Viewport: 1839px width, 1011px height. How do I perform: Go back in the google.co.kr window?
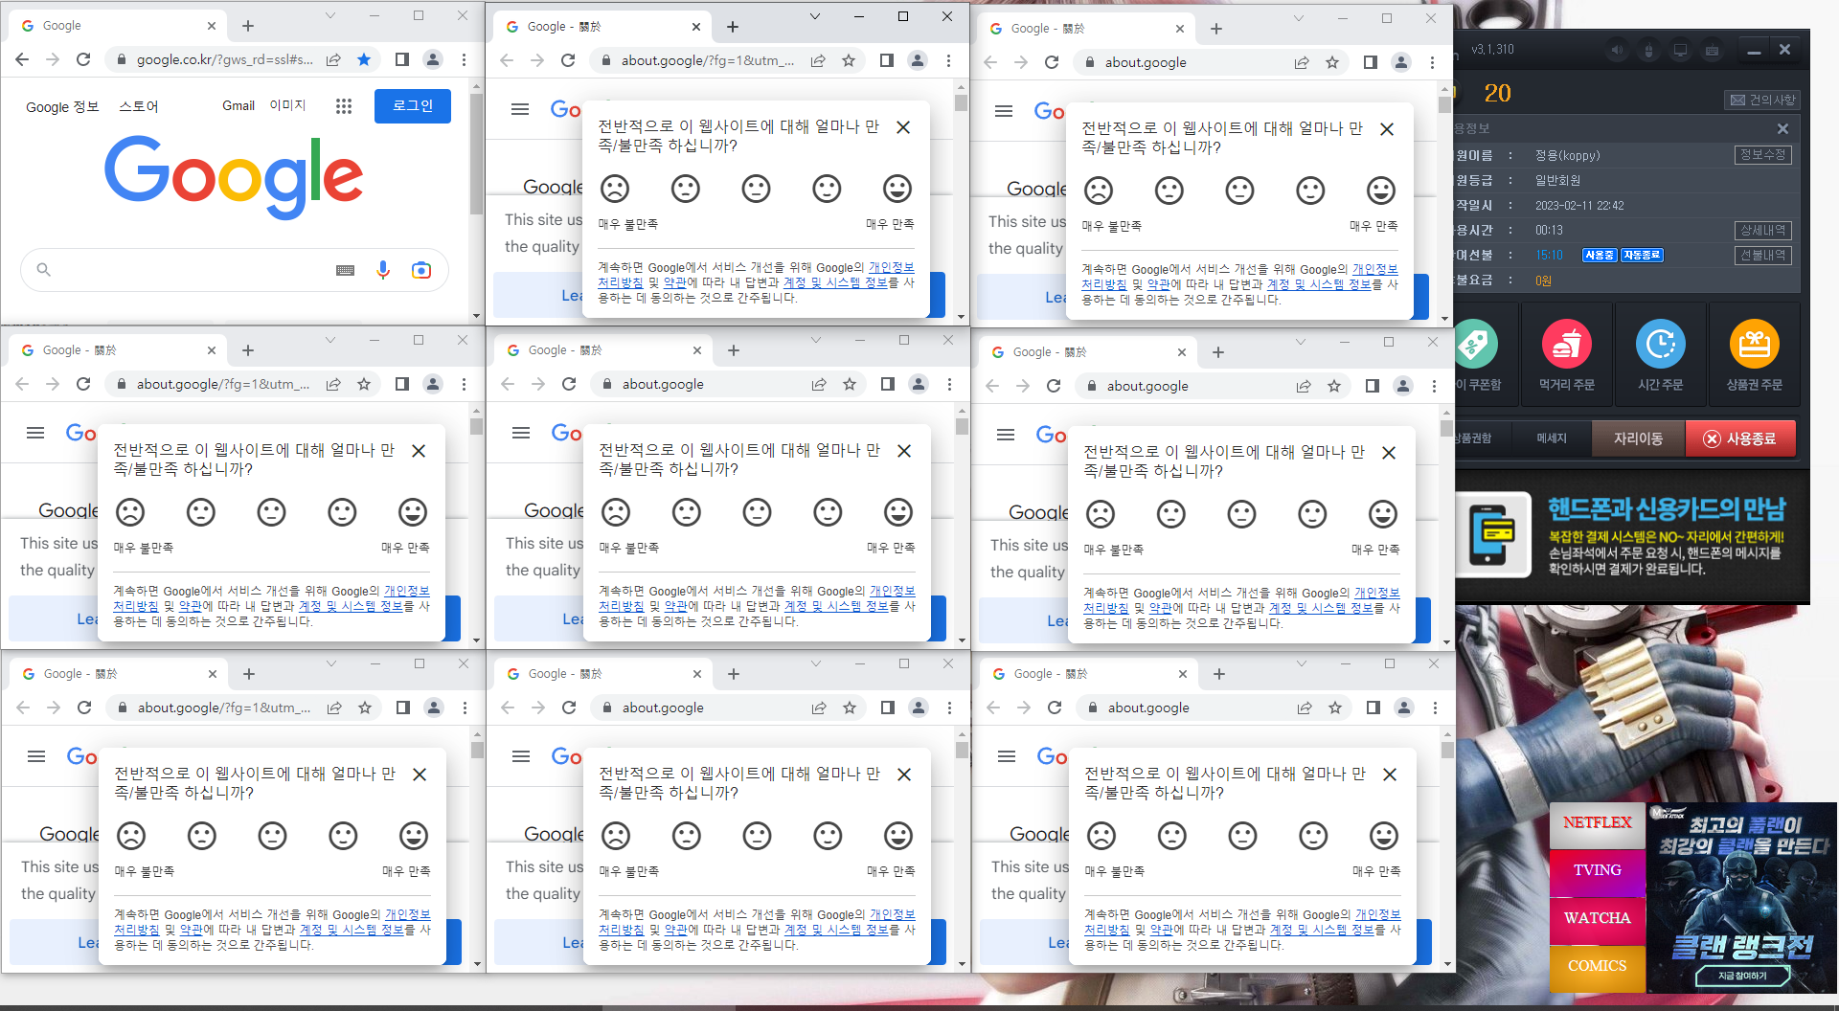click(x=22, y=59)
